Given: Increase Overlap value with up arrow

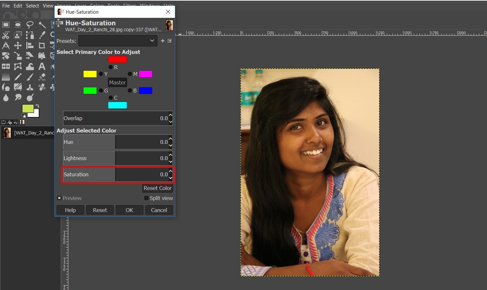Looking at the screenshot, I should (x=171, y=115).
